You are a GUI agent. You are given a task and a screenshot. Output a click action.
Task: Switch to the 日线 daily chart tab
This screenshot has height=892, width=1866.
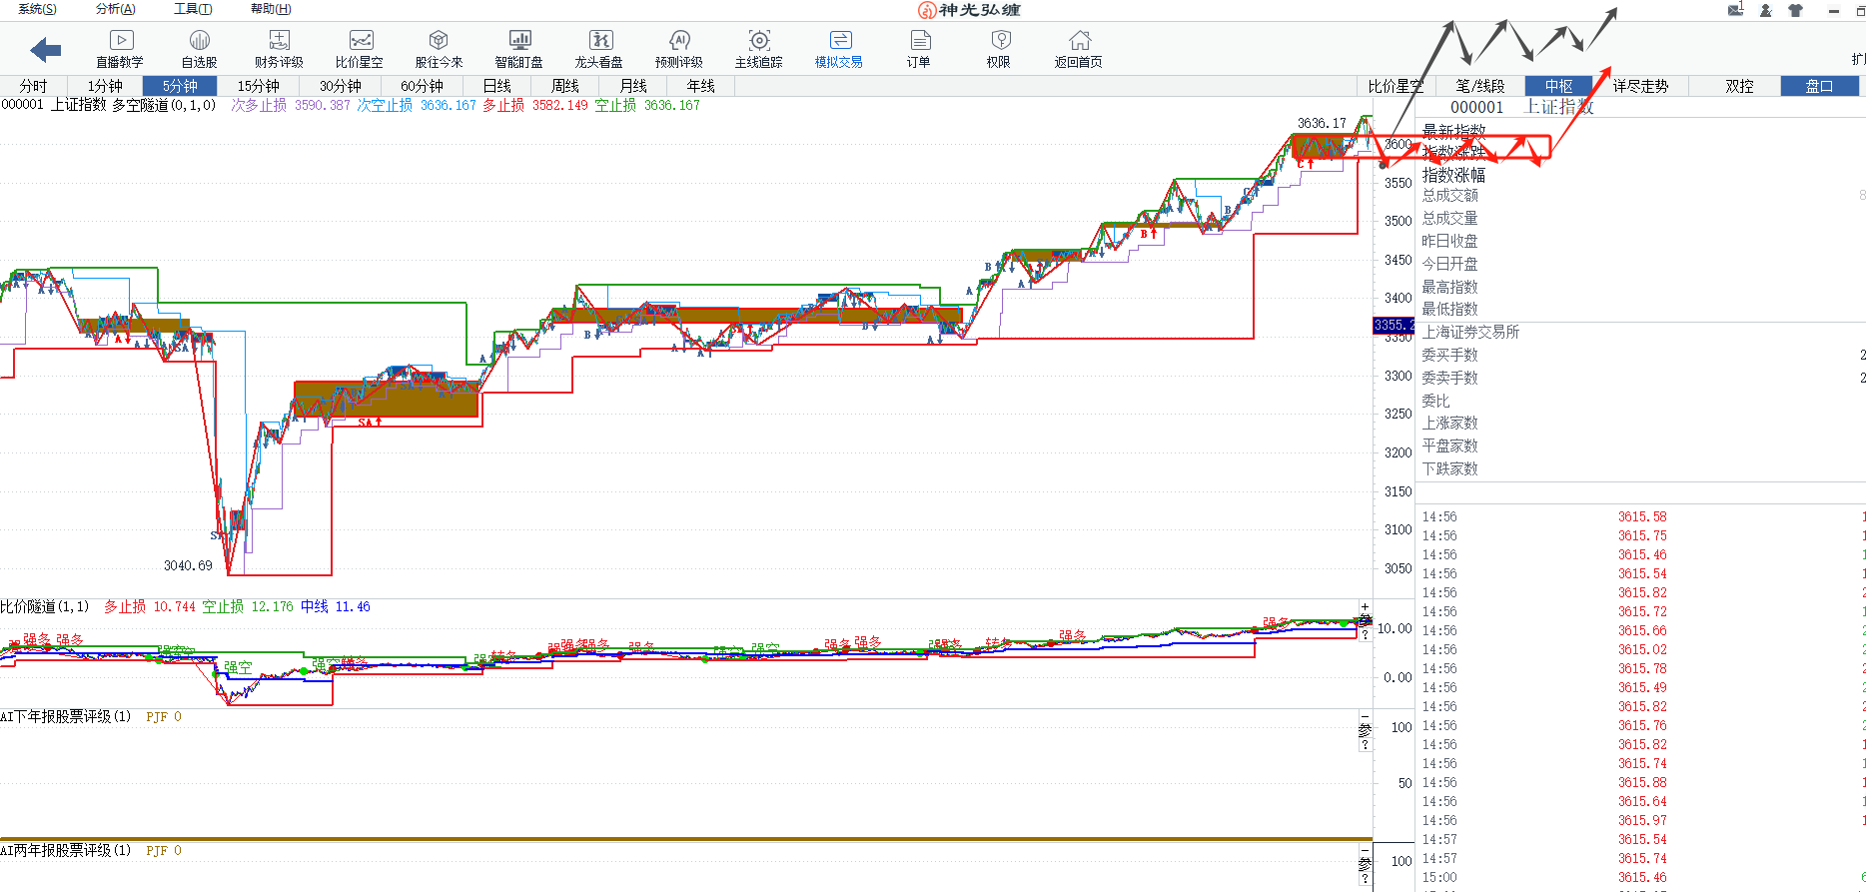496,86
